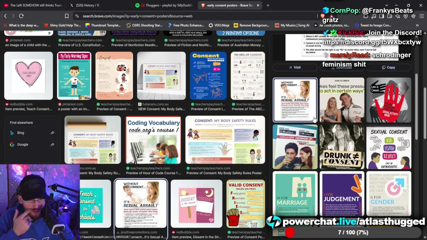Click the 'positivepromotions.com' source link
Viewport: 427px width, 240px height.
pos(138,232)
